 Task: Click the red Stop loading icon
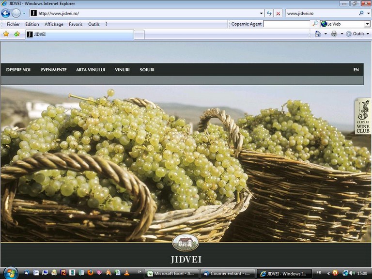[x=278, y=14]
